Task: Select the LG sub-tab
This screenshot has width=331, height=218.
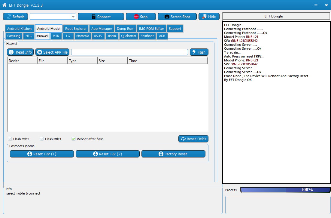Action: click(68, 36)
